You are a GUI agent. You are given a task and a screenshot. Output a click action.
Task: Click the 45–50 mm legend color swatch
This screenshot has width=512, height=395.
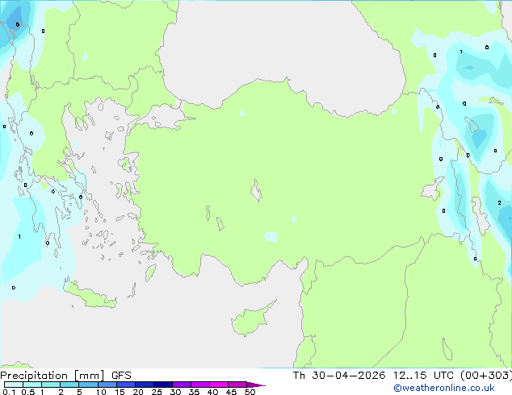[x=237, y=385]
